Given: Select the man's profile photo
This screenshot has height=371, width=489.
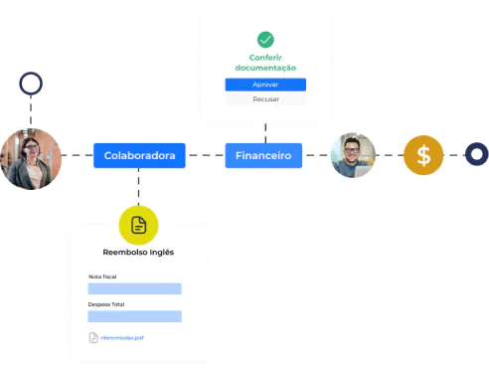Looking at the screenshot, I should coord(353,155).
